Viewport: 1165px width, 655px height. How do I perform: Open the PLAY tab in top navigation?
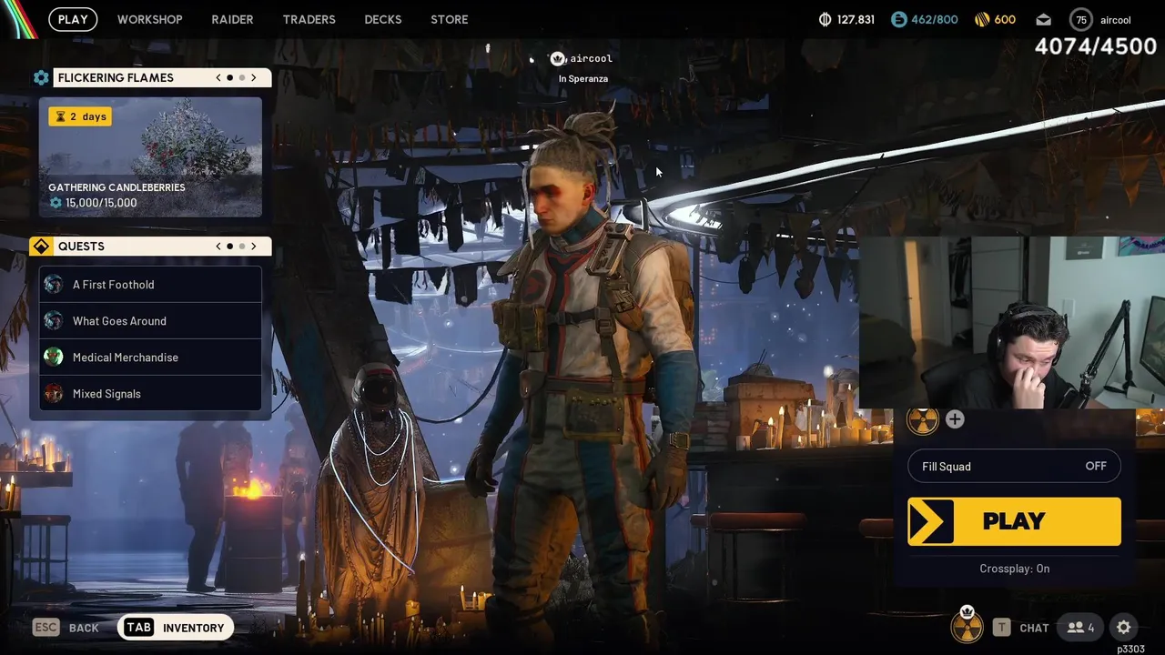pyautogui.click(x=73, y=19)
